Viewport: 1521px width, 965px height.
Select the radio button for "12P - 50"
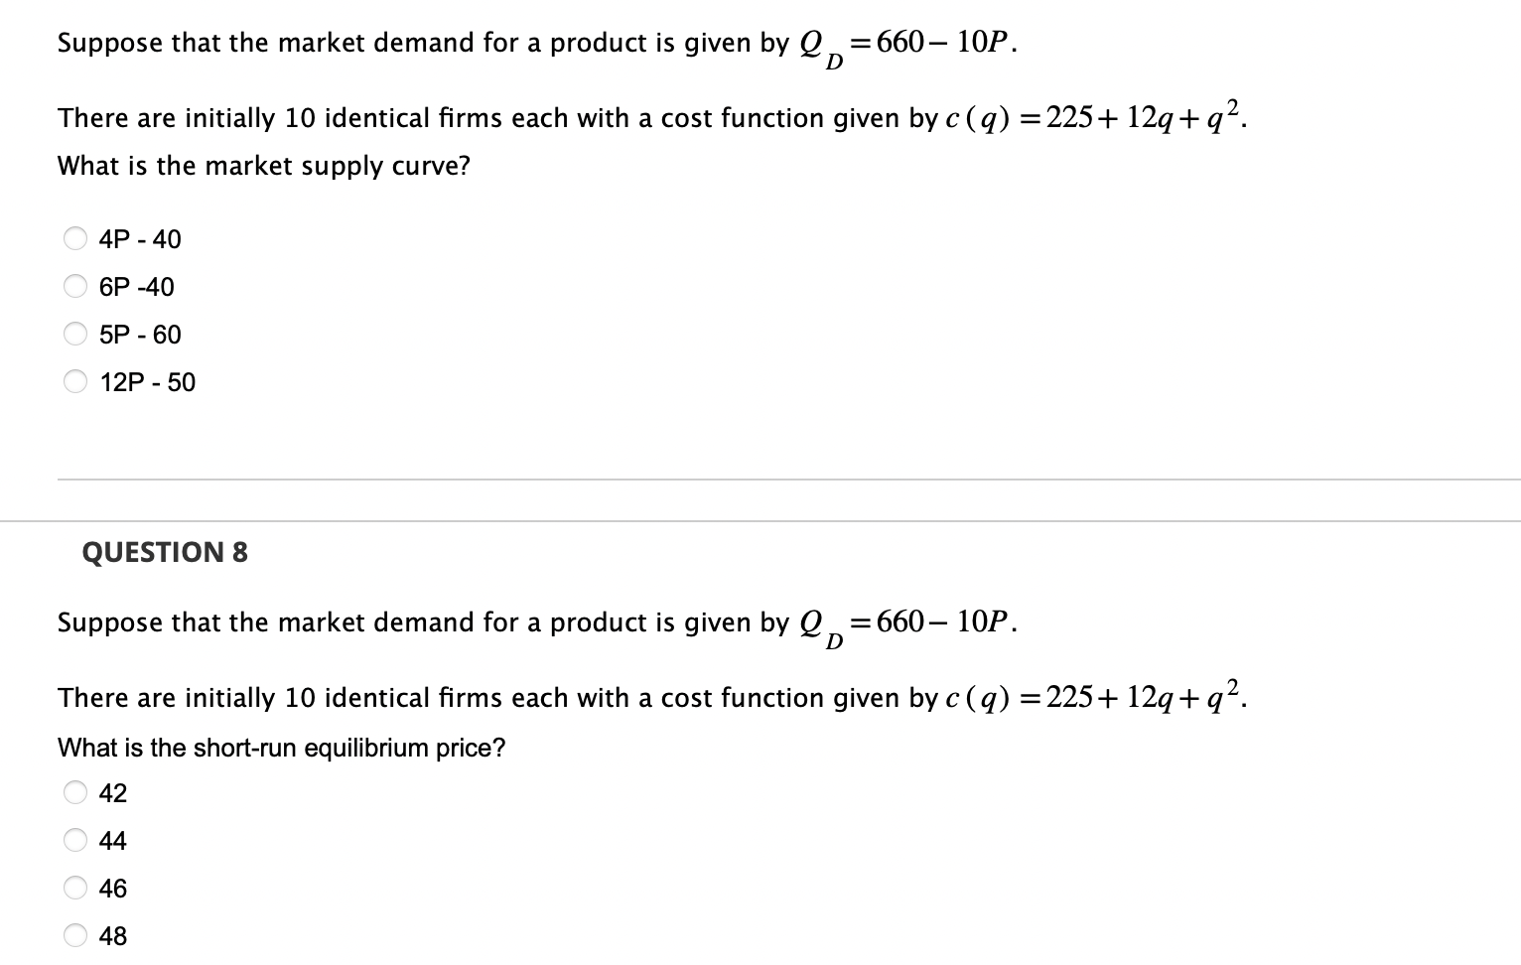click(74, 380)
